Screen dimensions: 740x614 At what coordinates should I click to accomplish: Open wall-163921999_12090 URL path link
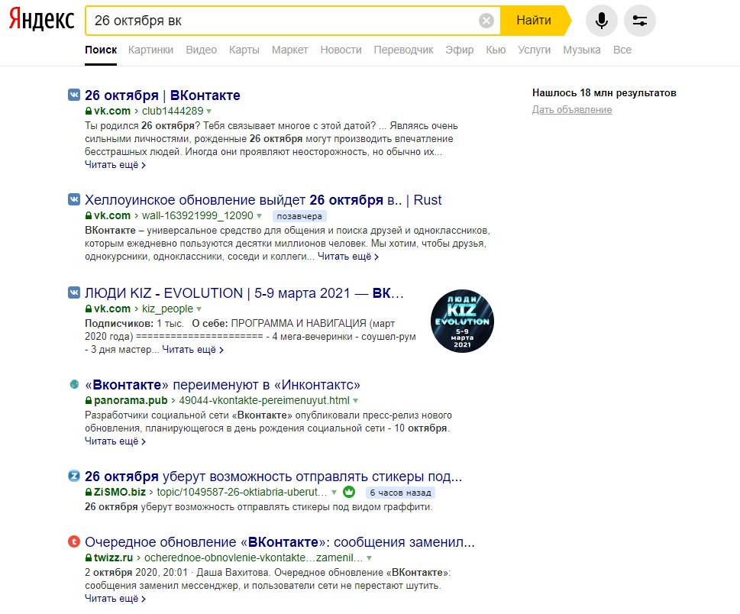198,215
